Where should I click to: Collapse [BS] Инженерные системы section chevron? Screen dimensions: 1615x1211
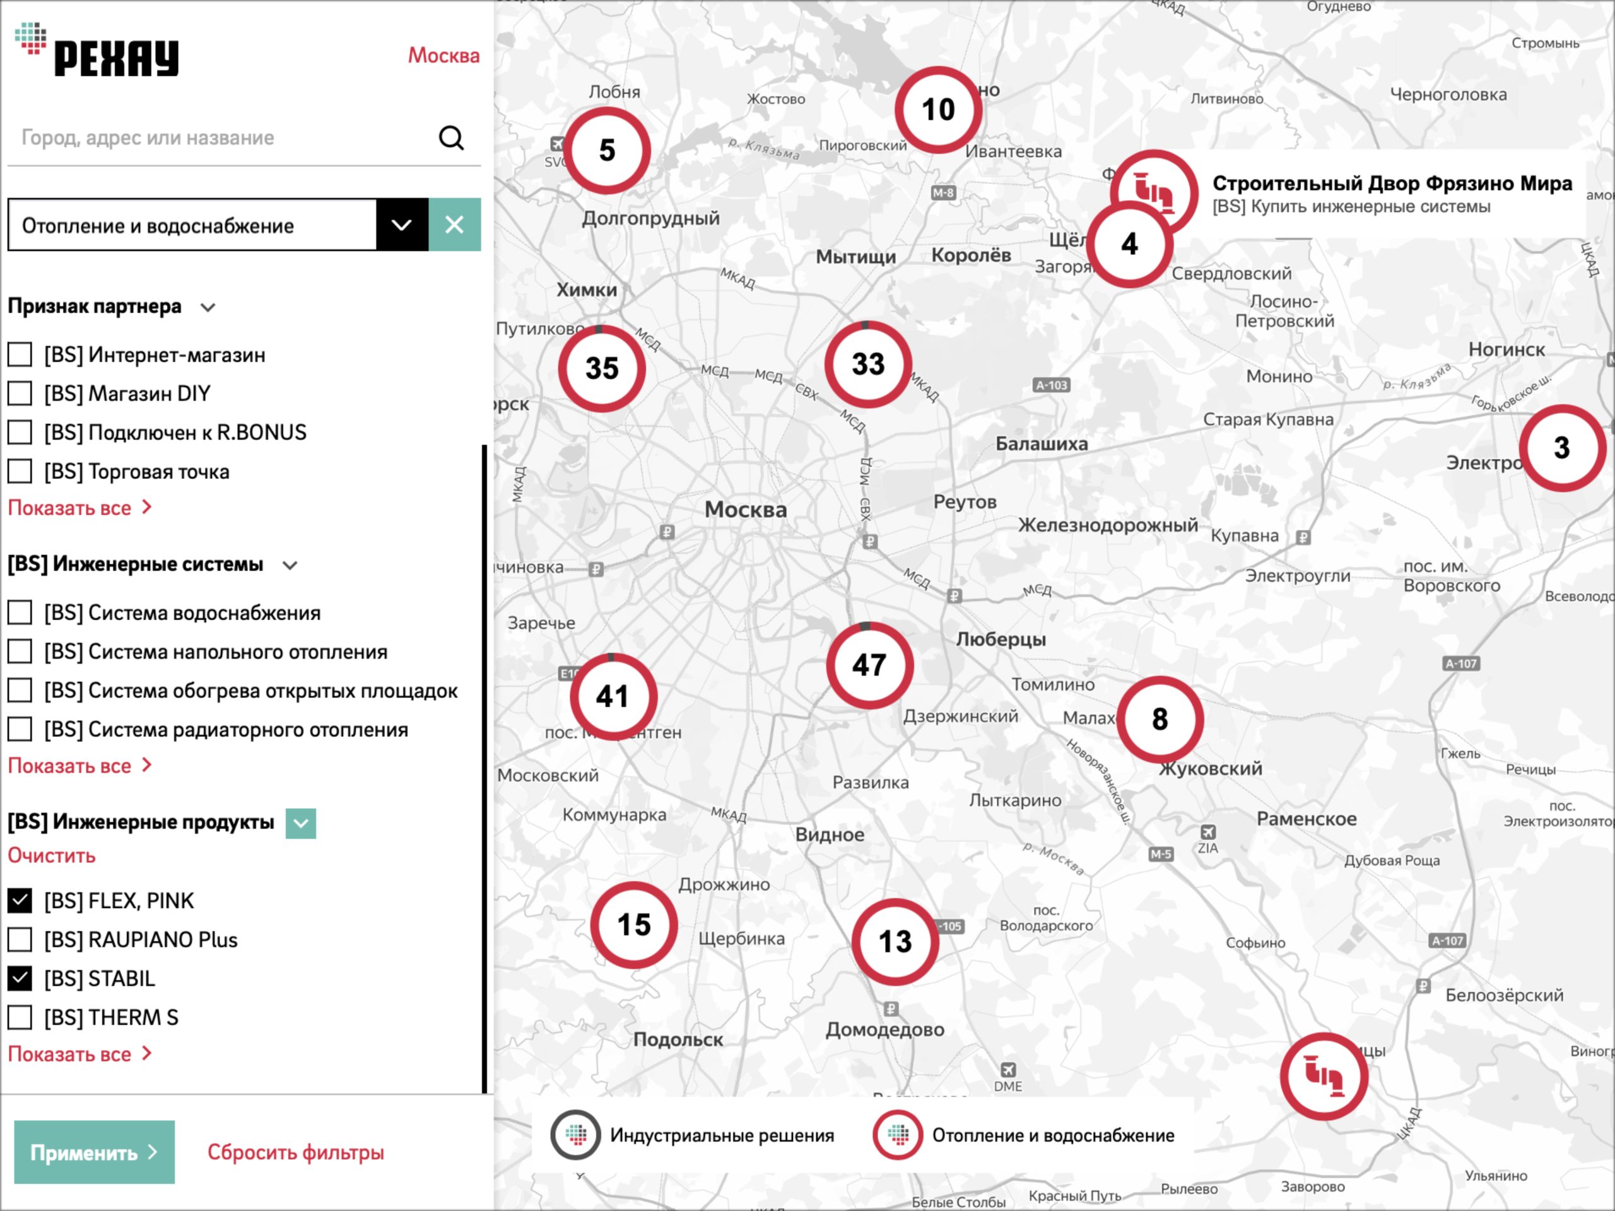coord(290,565)
